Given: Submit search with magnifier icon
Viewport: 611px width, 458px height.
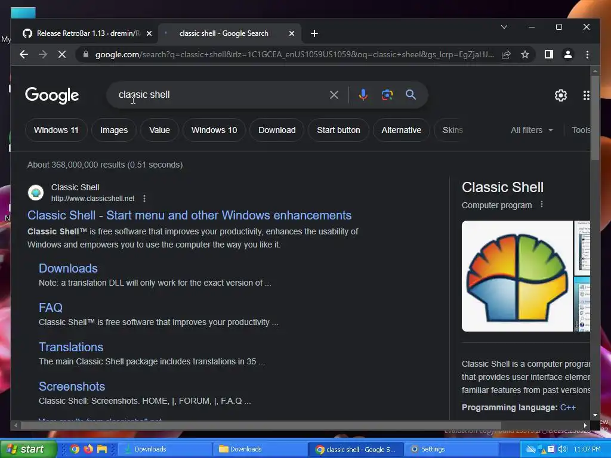Looking at the screenshot, I should click(x=411, y=95).
